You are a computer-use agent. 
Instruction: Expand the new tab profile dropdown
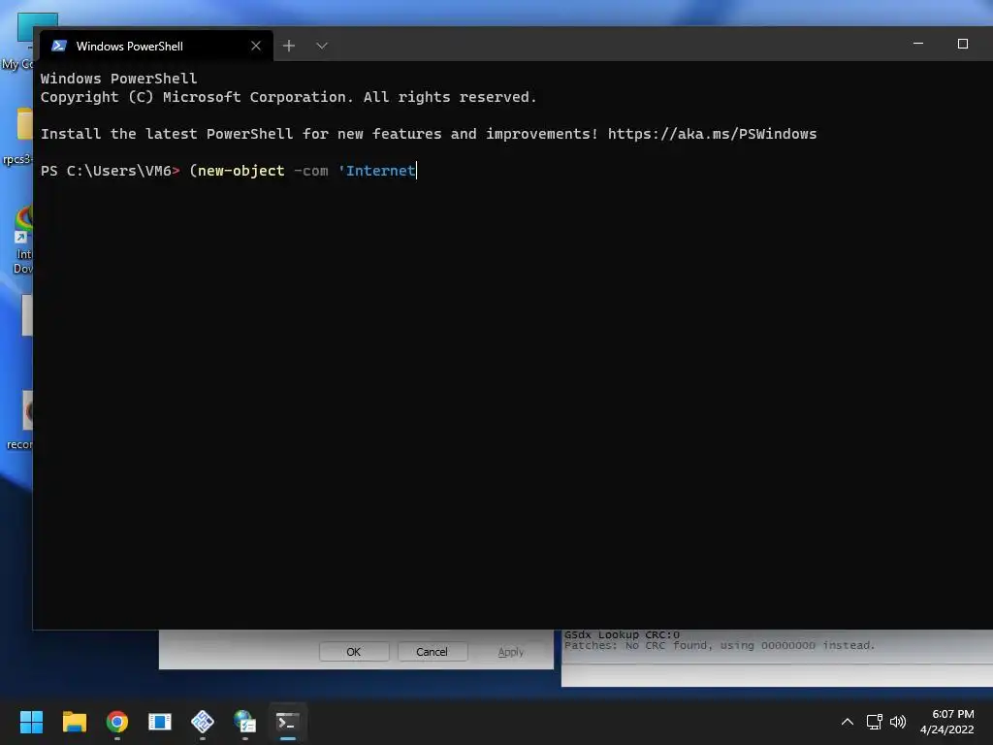322,46
